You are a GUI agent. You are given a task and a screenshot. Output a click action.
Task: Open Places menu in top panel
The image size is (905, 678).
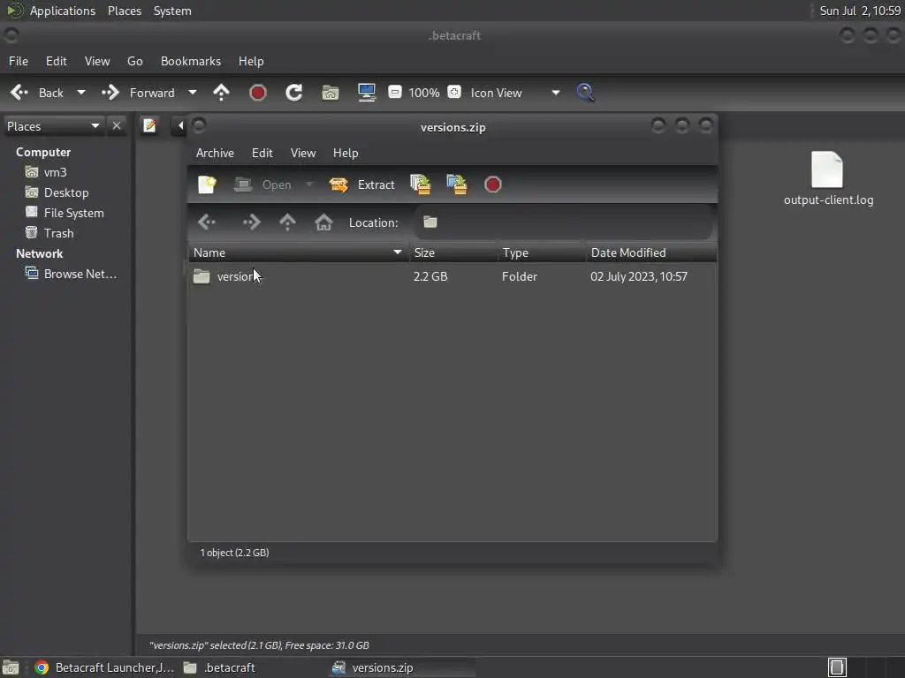click(x=125, y=11)
